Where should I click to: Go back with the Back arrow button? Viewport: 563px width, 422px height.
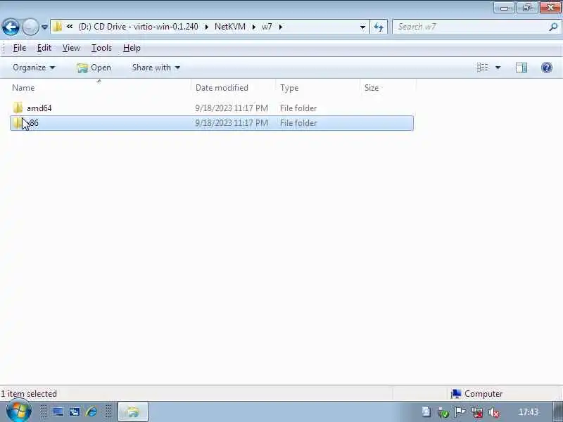(x=11, y=27)
